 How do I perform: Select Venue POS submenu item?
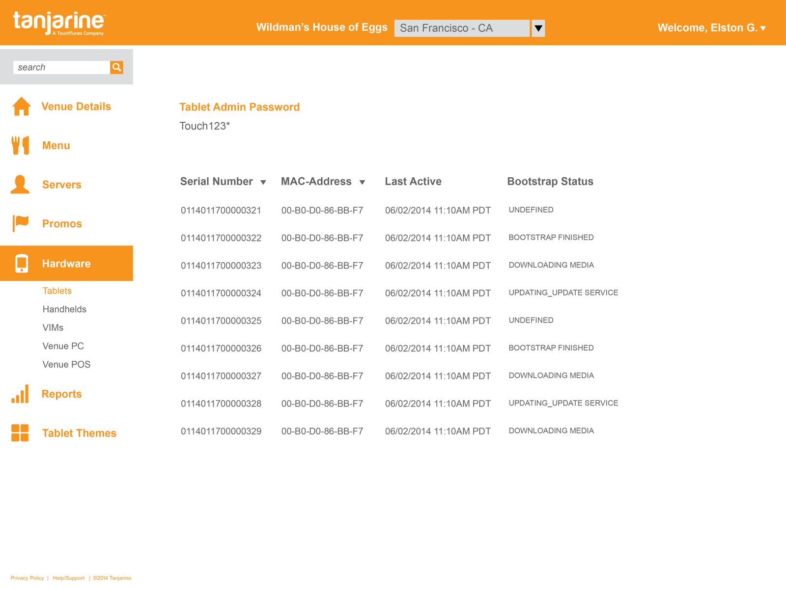66,364
